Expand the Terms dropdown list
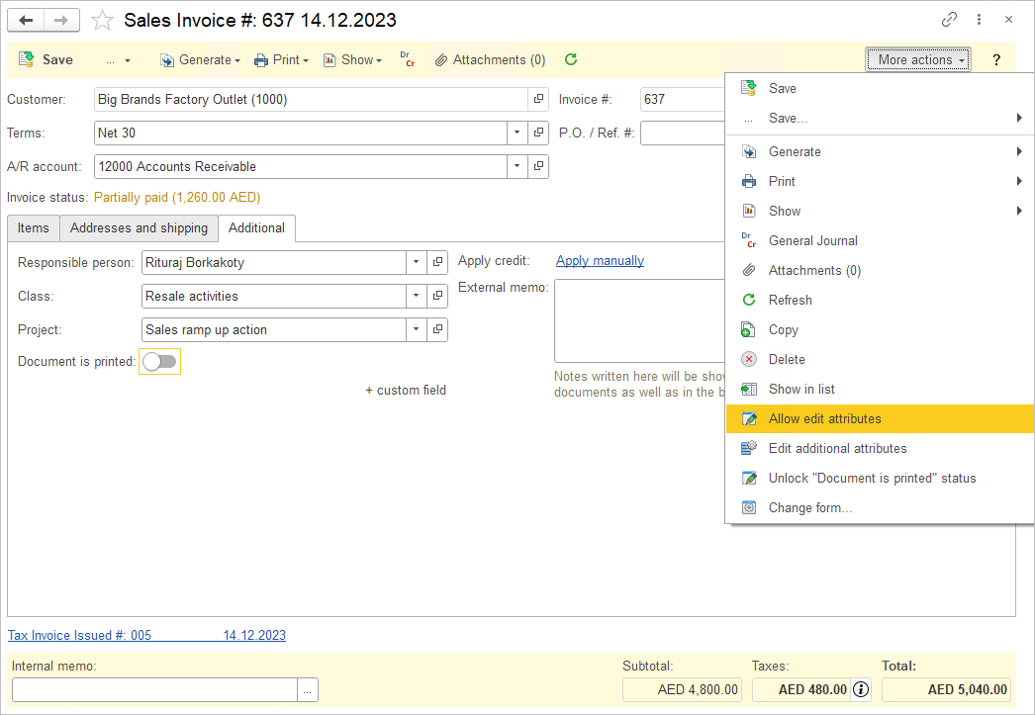1035x715 pixels. coord(517,133)
